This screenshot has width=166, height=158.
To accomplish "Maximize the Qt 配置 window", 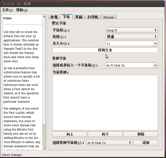I will 13,4.
